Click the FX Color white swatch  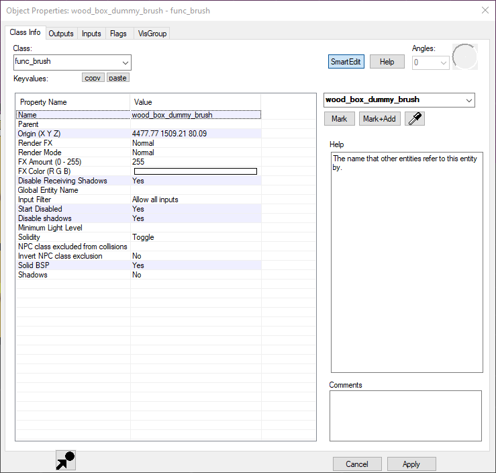(x=195, y=171)
